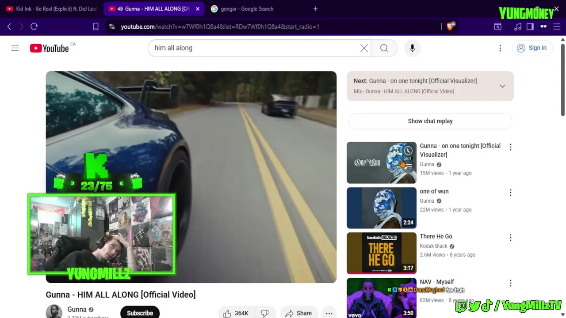Sign in to YouTube
This screenshot has width=566, height=318.
point(532,48)
